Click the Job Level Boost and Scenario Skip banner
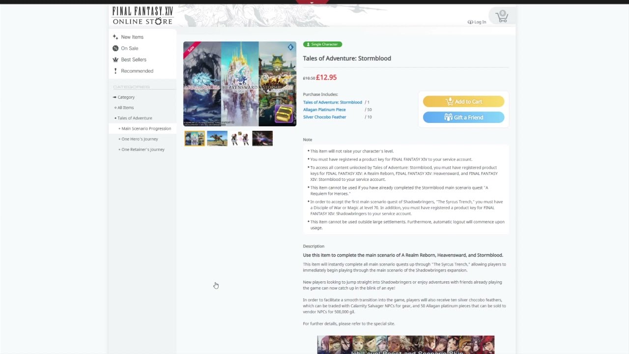Viewport: 629px width, 354px height. [x=406, y=345]
